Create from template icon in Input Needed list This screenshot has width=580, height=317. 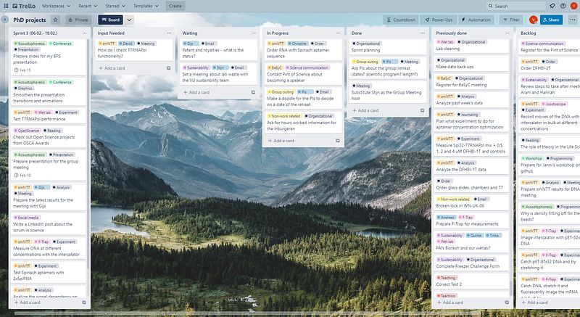168,68
